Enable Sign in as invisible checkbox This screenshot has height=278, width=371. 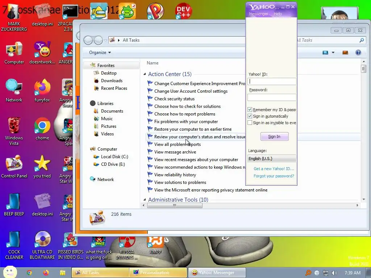pos(250,123)
